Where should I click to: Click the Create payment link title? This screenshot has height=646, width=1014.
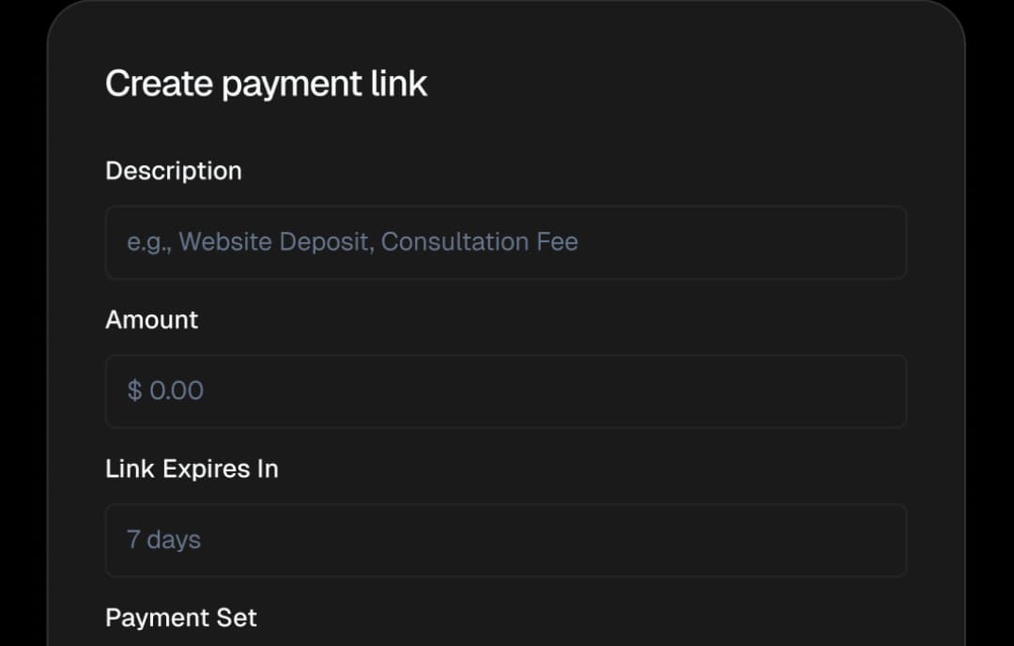(266, 83)
